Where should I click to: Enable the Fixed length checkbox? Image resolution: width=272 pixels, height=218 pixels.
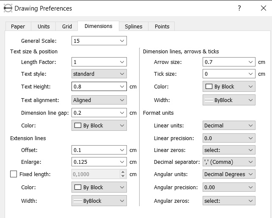coord(14,174)
